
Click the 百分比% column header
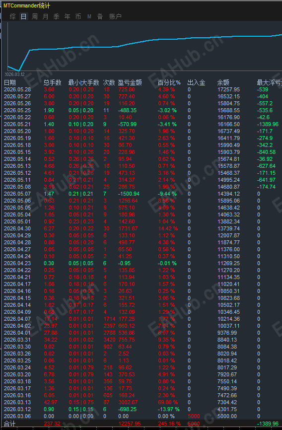click(169, 82)
